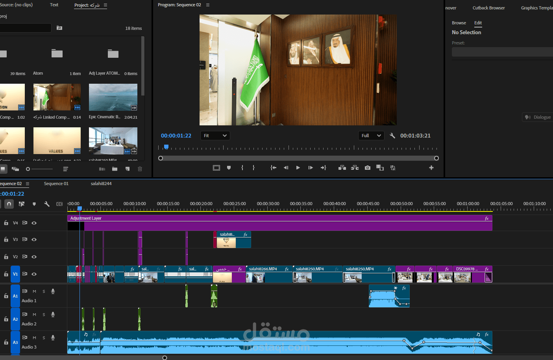
Task: Go to Out point in Program monitor
Action: pyautogui.click(x=323, y=168)
